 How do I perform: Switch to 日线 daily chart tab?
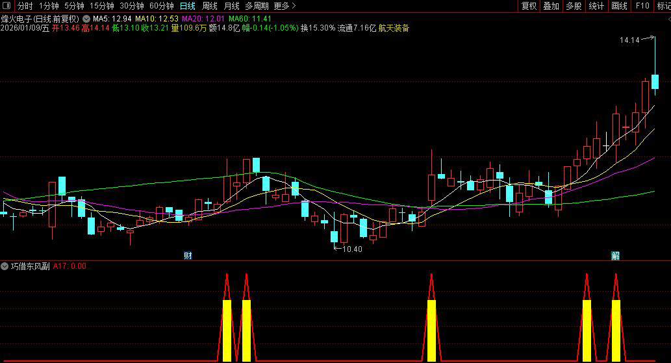point(188,6)
